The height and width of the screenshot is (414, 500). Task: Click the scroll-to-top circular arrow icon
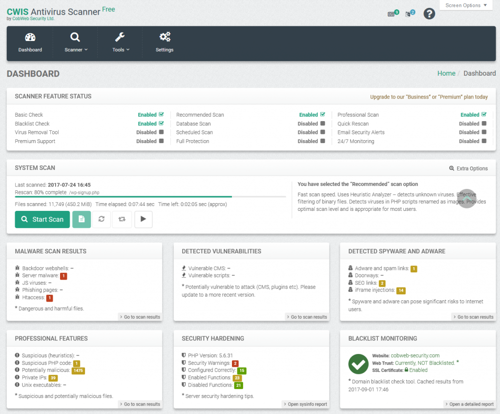466,198
